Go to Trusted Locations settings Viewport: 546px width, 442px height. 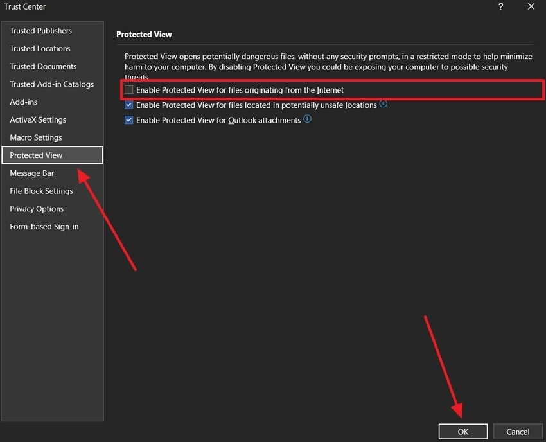(x=40, y=49)
